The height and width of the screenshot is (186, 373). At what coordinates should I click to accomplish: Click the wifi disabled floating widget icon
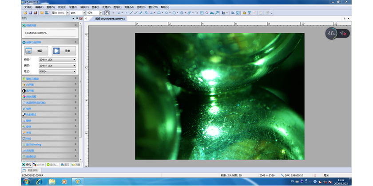pyautogui.click(x=343, y=34)
